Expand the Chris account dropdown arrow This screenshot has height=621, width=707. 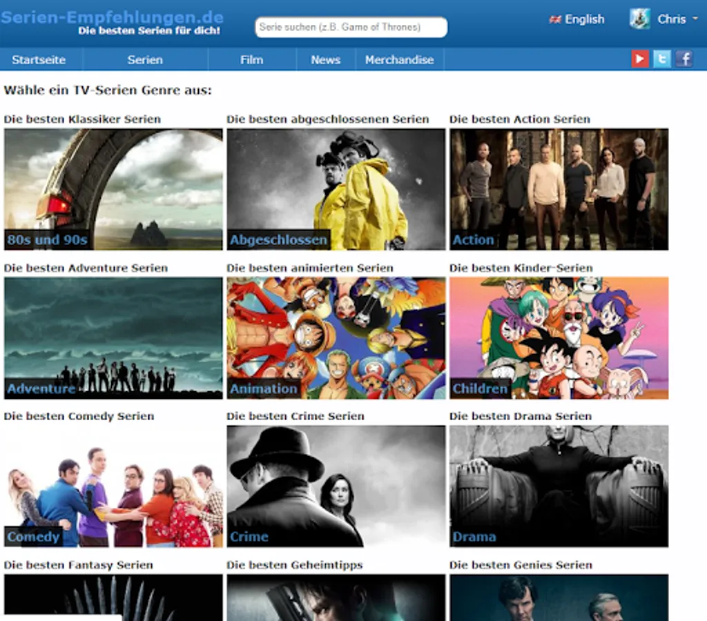point(695,19)
